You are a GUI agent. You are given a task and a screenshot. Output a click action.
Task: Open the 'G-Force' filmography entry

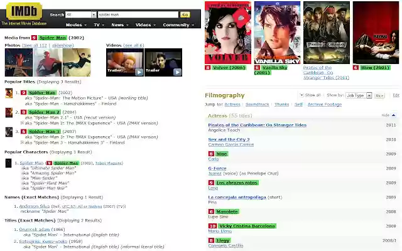(x=217, y=168)
